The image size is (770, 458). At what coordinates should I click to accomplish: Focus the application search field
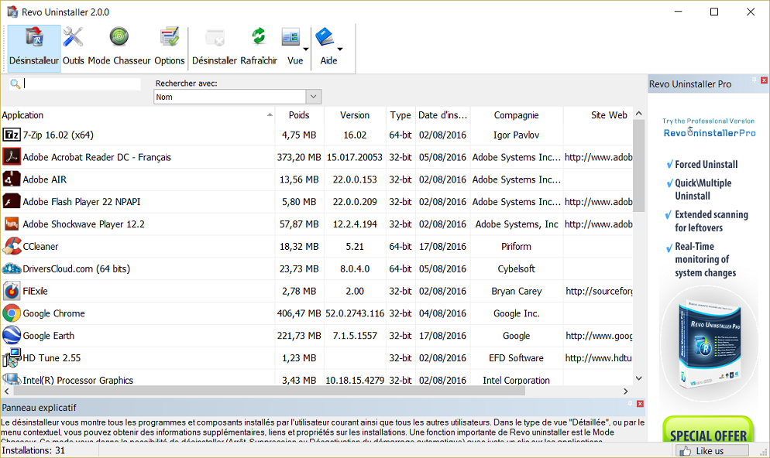pyautogui.click(x=81, y=84)
